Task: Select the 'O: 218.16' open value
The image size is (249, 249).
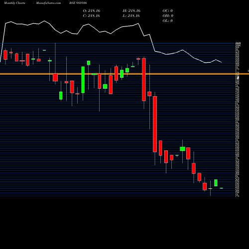Action: [92, 11]
